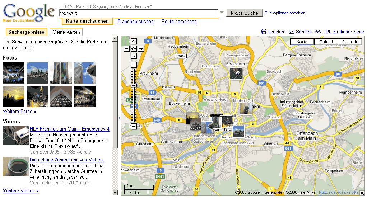Click URL zu dieser Seite link

click(343, 32)
